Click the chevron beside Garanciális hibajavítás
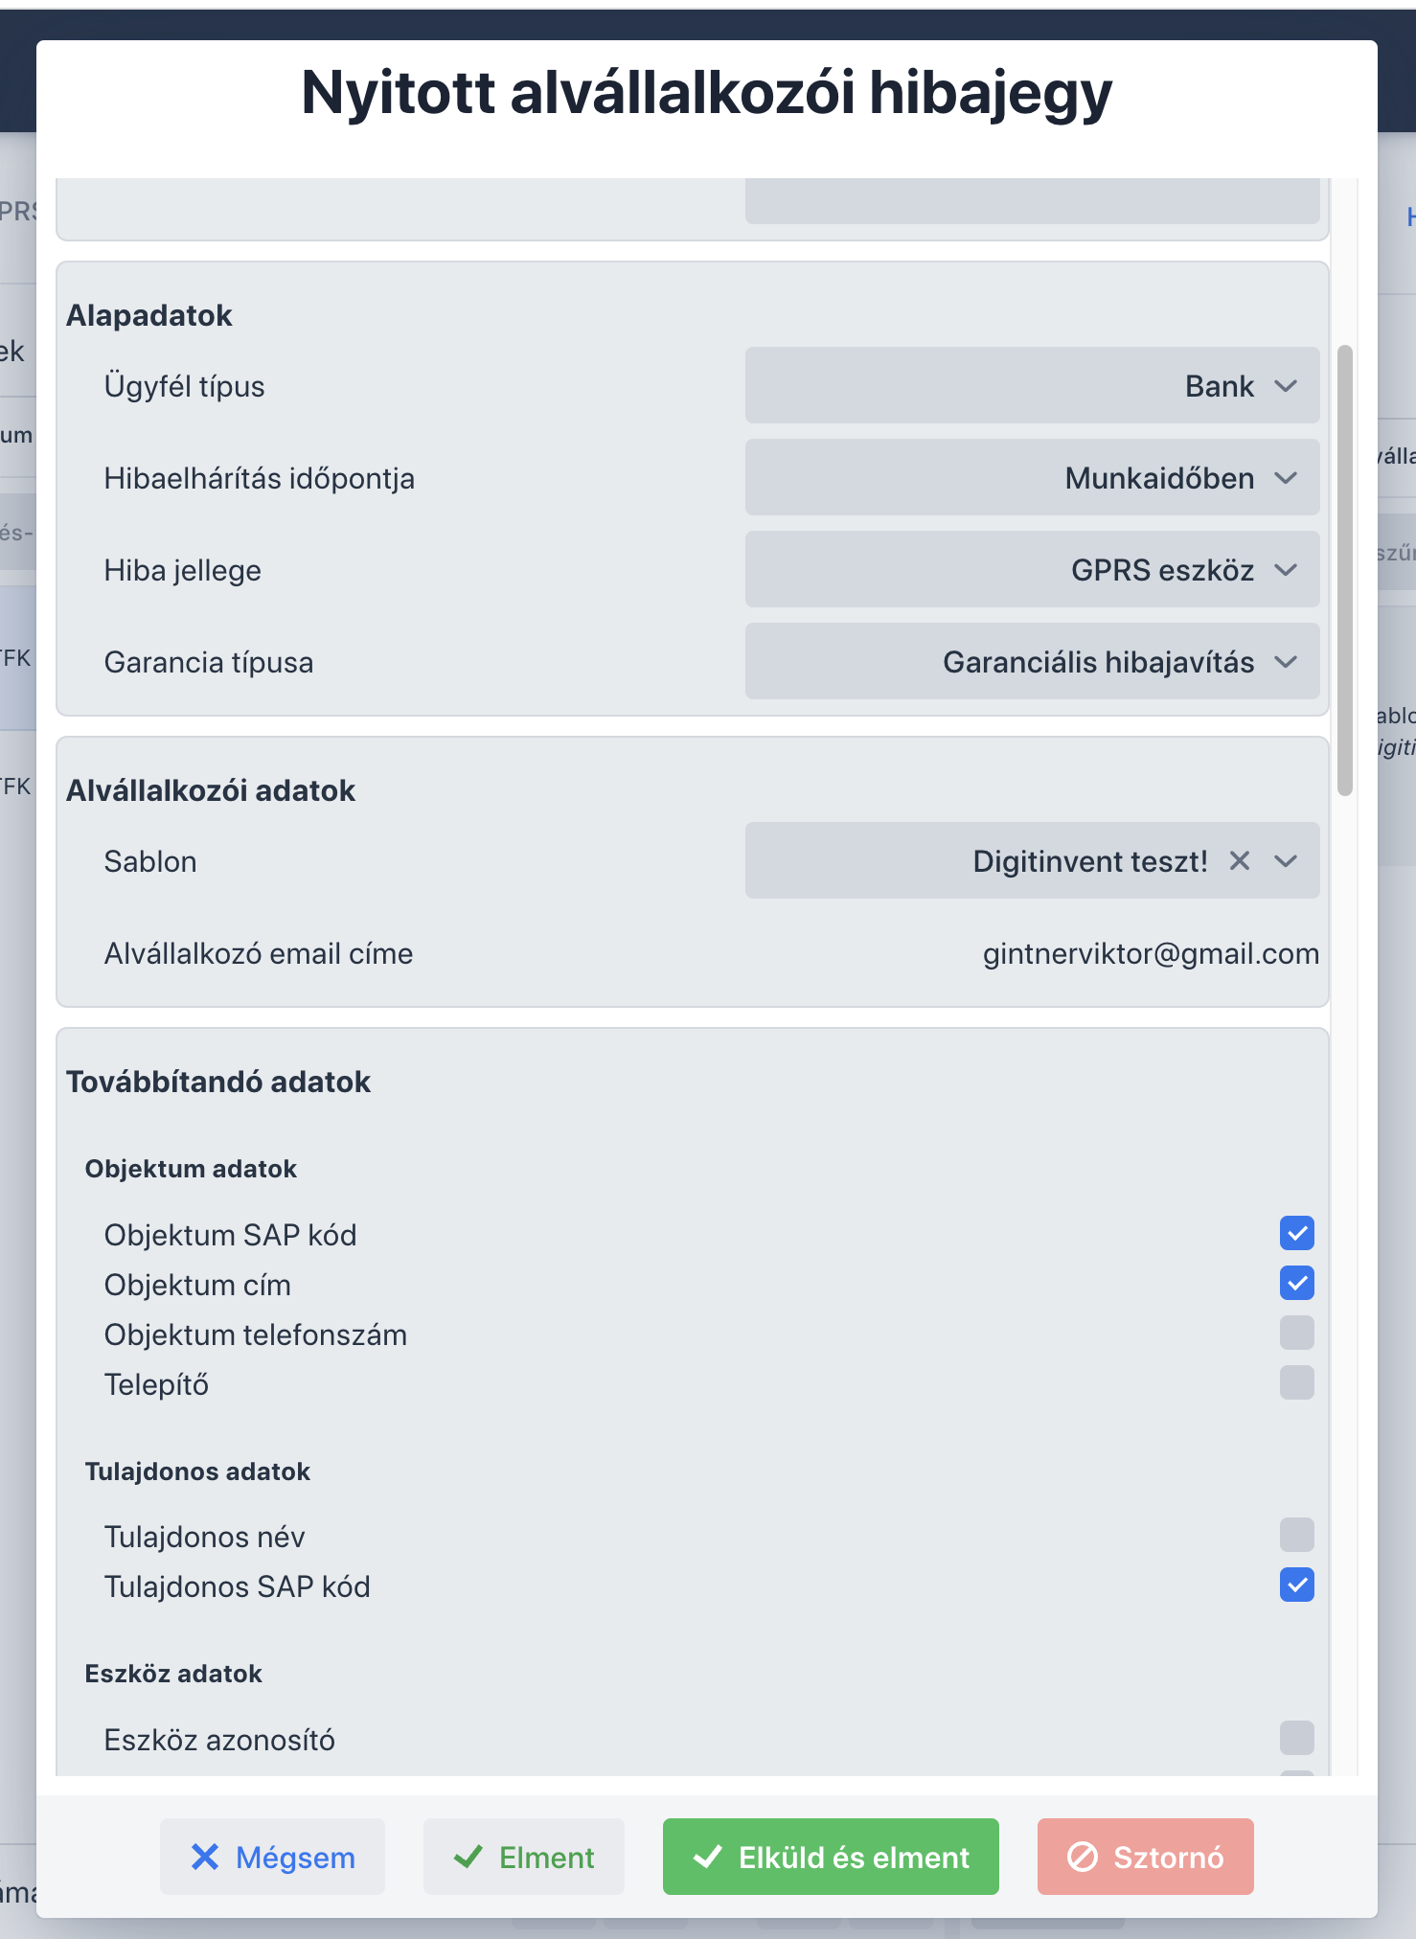The image size is (1416, 1939). click(x=1286, y=662)
